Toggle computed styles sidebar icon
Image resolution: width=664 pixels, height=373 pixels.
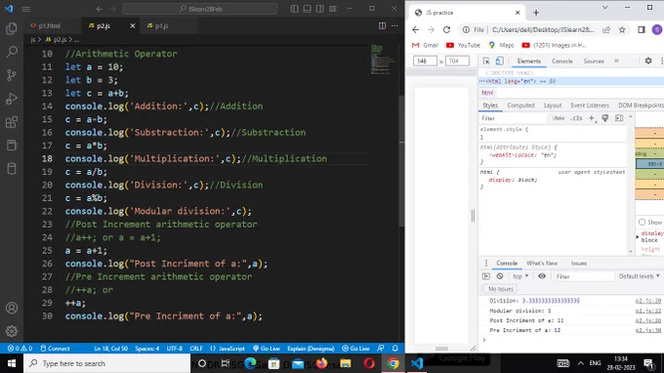click(x=619, y=118)
